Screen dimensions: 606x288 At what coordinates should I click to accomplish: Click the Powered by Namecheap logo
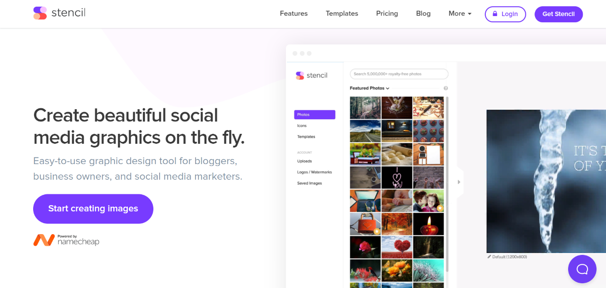pyautogui.click(x=66, y=240)
